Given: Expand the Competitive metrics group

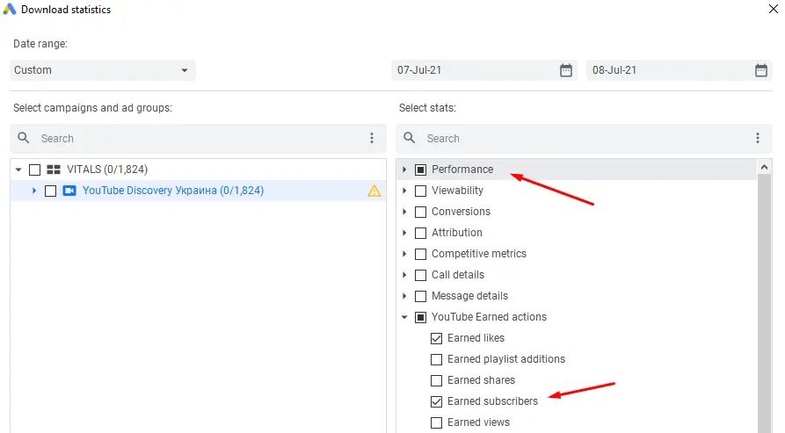Looking at the screenshot, I should pos(404,254).
